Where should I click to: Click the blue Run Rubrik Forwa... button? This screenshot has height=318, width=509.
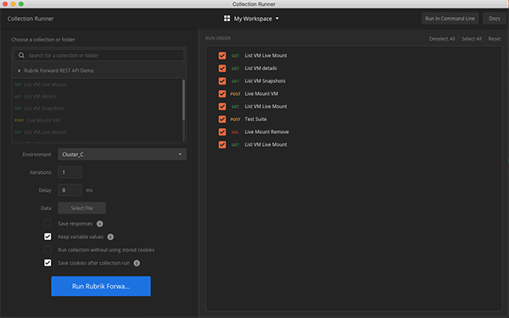pos(101,287)
